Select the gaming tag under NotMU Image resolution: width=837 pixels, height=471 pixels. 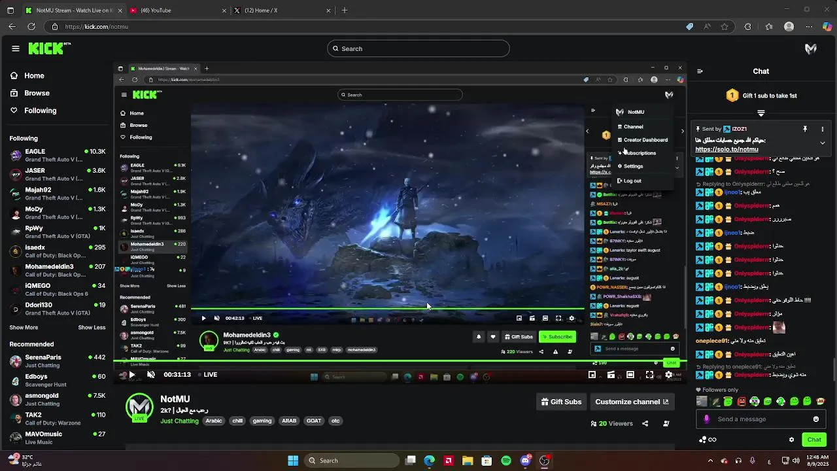click(262, 421)
